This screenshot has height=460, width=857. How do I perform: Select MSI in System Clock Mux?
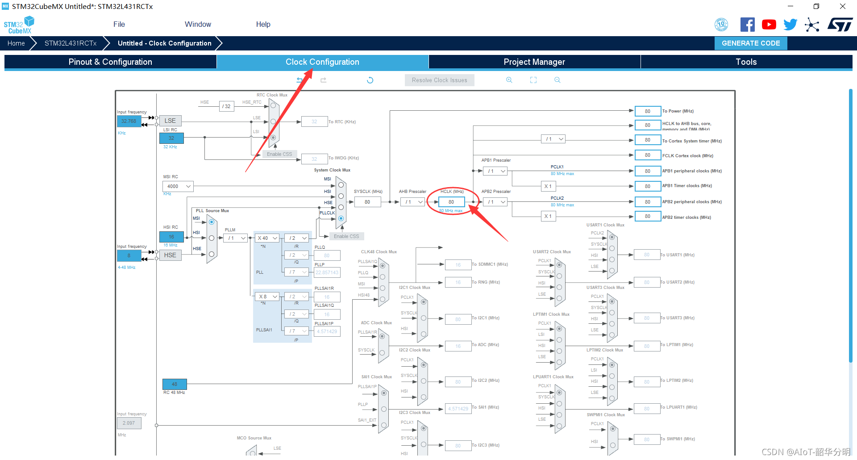coord(341,185)
